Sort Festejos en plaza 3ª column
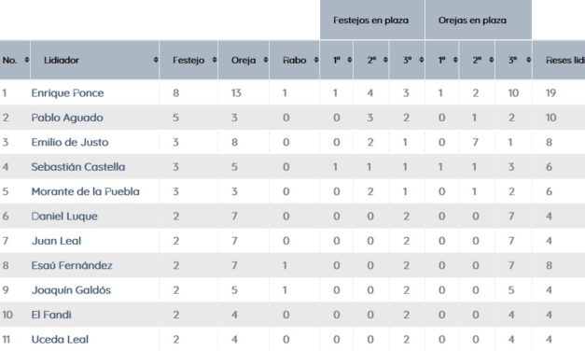This screenshot has width=585, height=351. (x=421, y=60)
